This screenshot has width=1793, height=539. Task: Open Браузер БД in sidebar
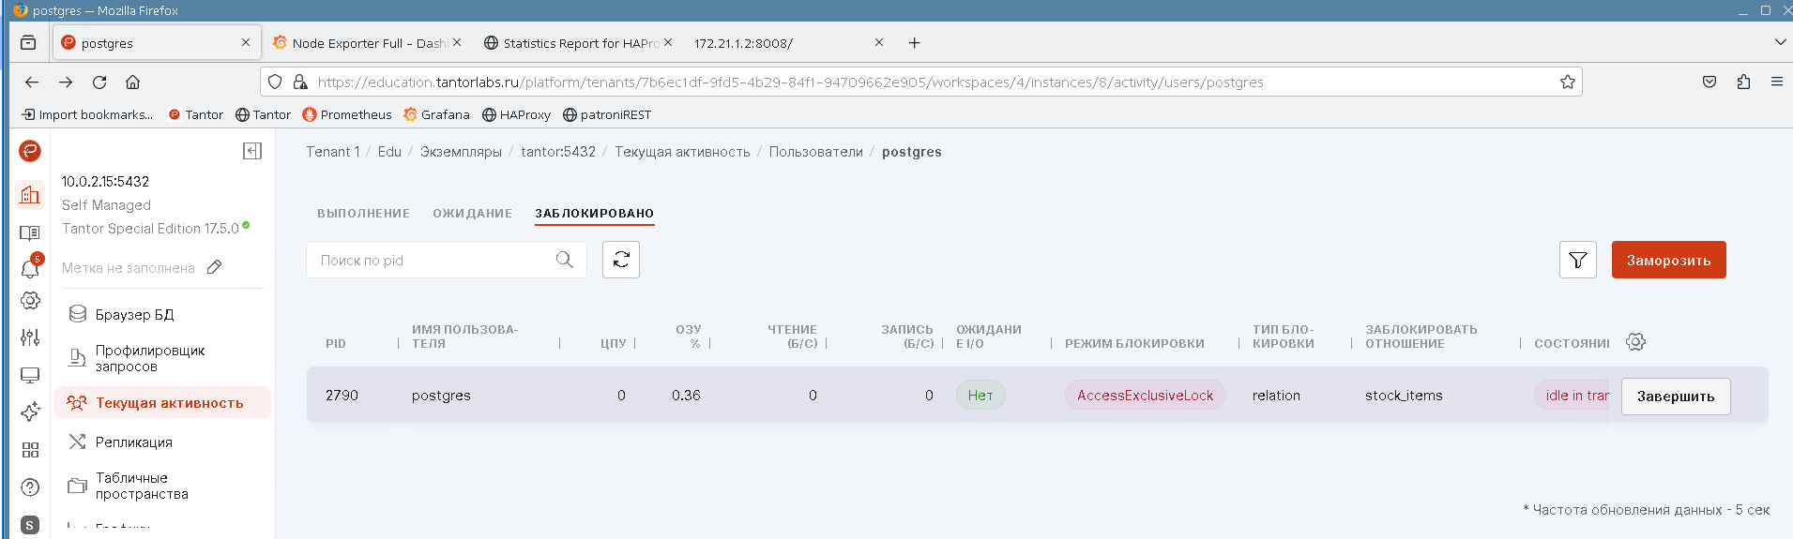134,314
